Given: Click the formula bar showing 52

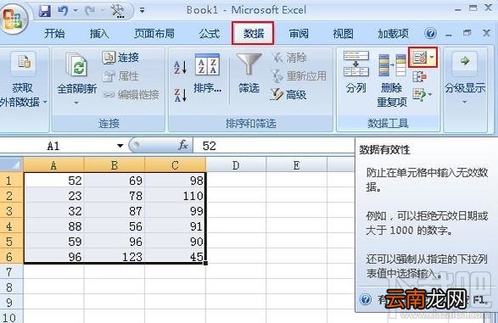Looking at the screenshot, I should coord(274,146).
